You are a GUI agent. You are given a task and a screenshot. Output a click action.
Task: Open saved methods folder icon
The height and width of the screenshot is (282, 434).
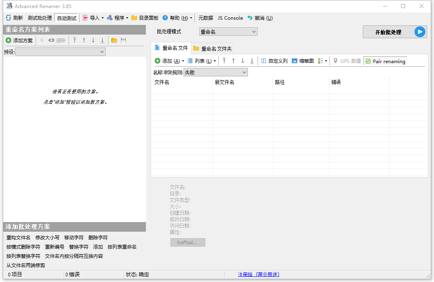tap(114, 41)
